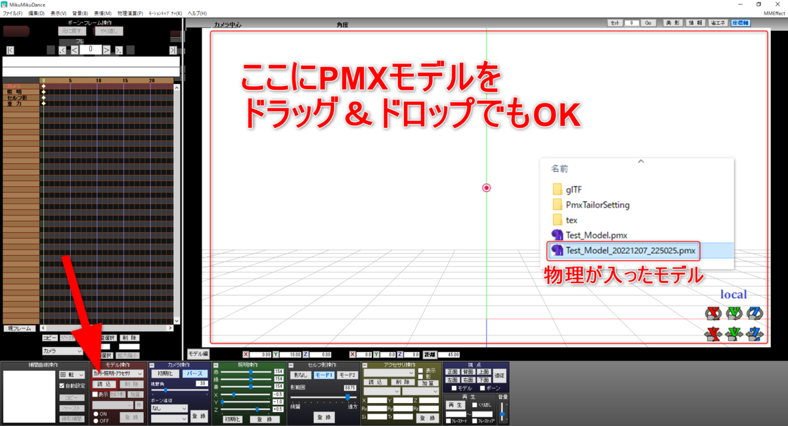Open the 表示(V) menu
This screenshot has width=788, height=426.
tap(58, 13)
